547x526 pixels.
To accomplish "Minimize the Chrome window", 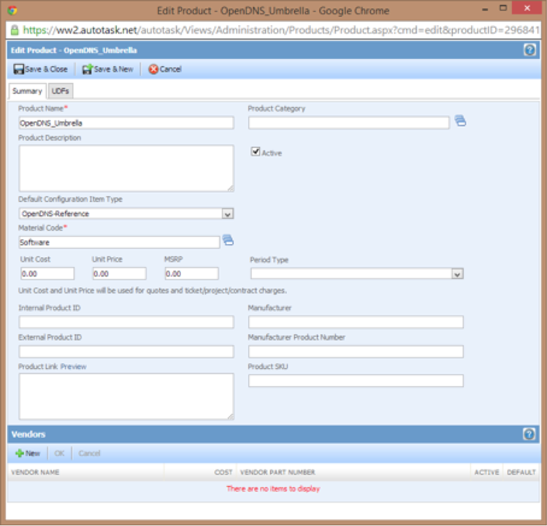I will tap(485, 9).
